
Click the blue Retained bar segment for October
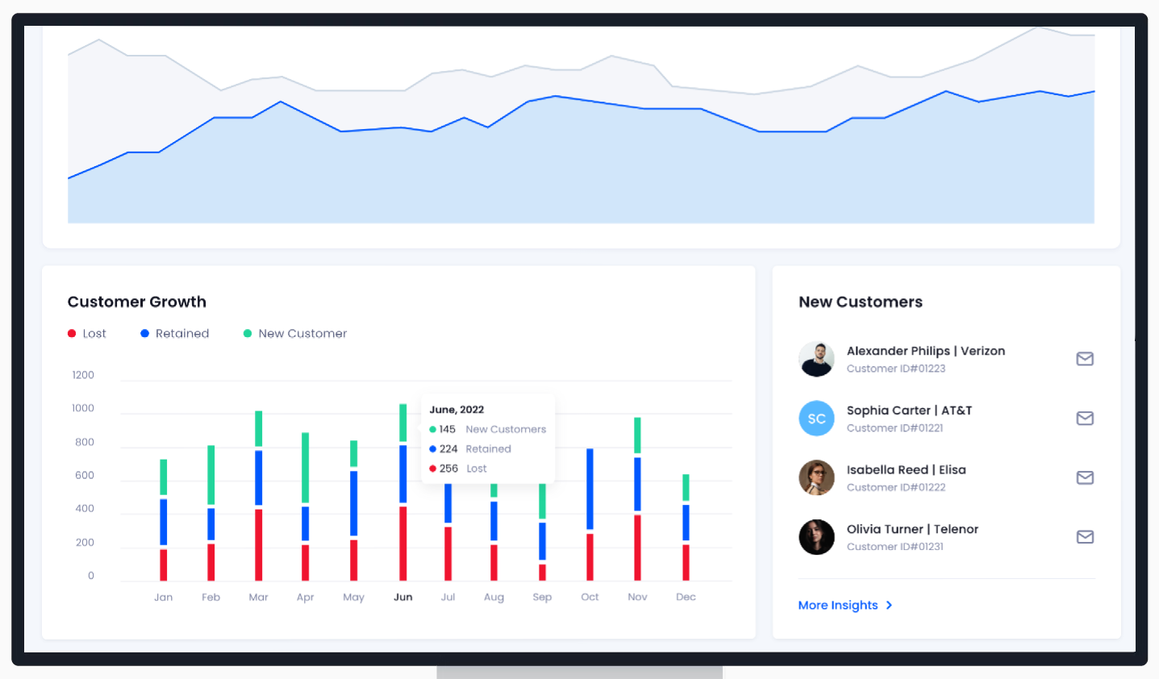click(590, 489)
